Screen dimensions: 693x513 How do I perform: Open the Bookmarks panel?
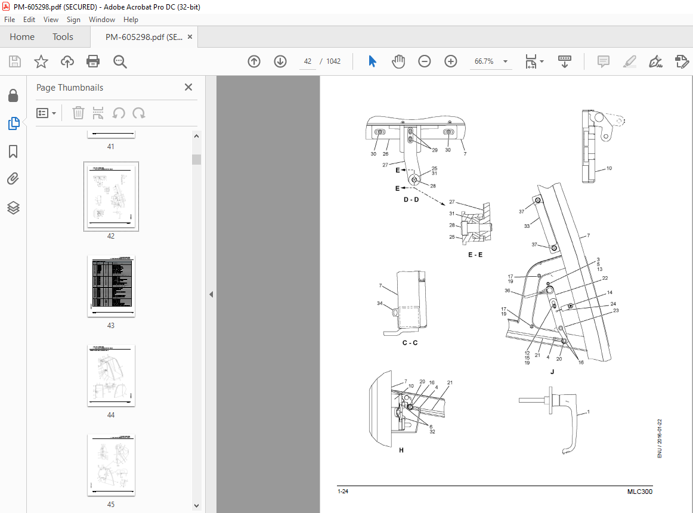[13, 152]
